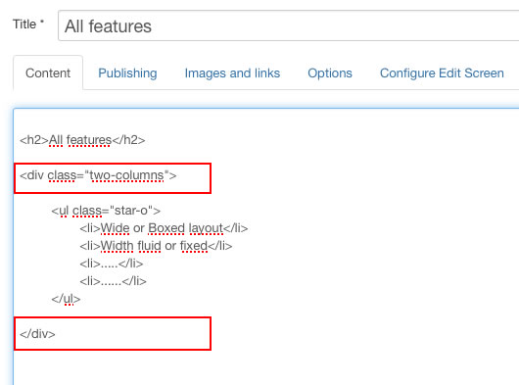The width and height of the screenshot is (519, 385).
Task: Click the word 'Boxed' in the list
Action: point(166,228)
